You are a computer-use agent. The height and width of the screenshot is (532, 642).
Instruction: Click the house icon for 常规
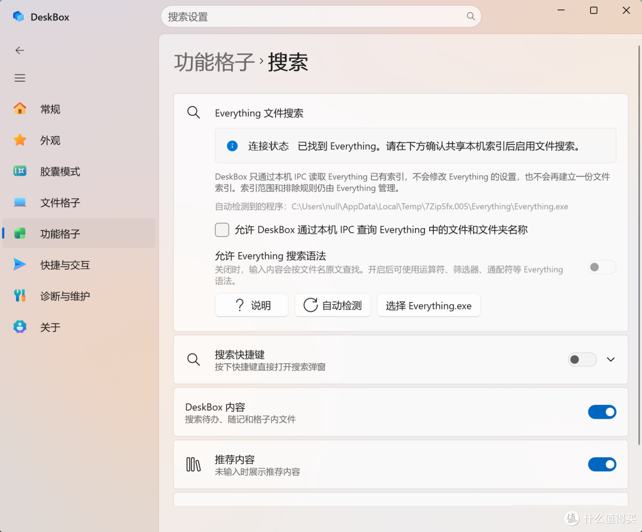[20, 109]
